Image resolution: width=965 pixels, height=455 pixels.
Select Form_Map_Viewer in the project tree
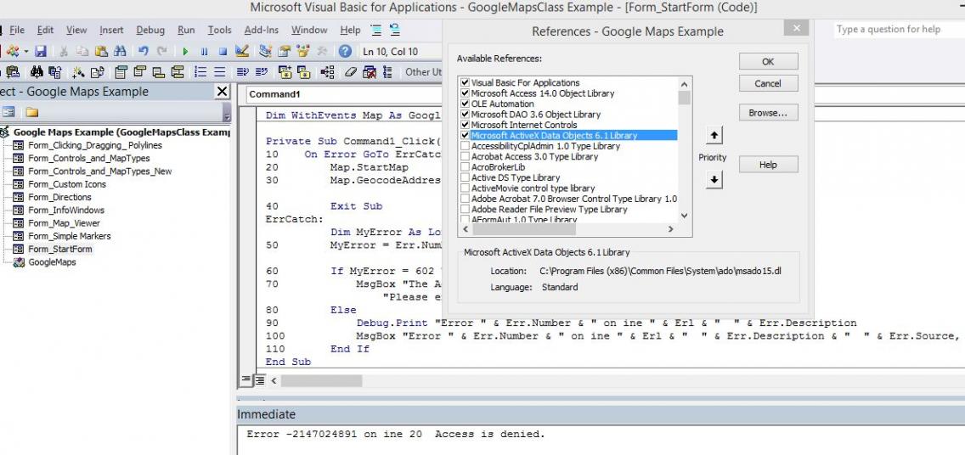tap(64, 223)
